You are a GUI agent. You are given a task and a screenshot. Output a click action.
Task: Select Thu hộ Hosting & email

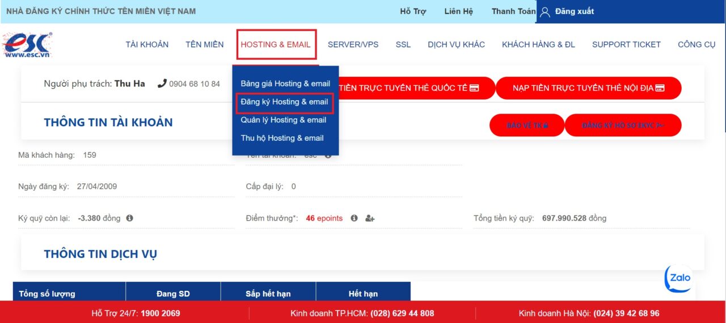click(282, 138)
